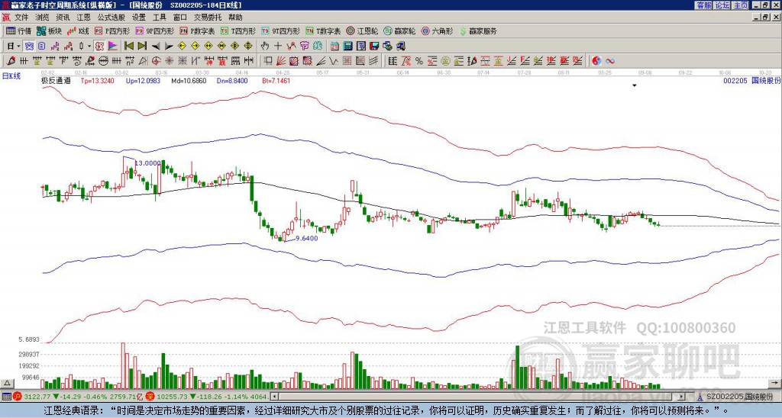Open the P四方形 tool
The width and height of the screenshot is (782, 418).
click(112, 31)
